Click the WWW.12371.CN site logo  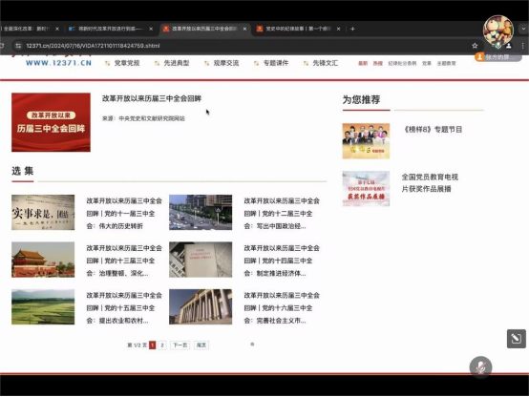coord(58,63)
